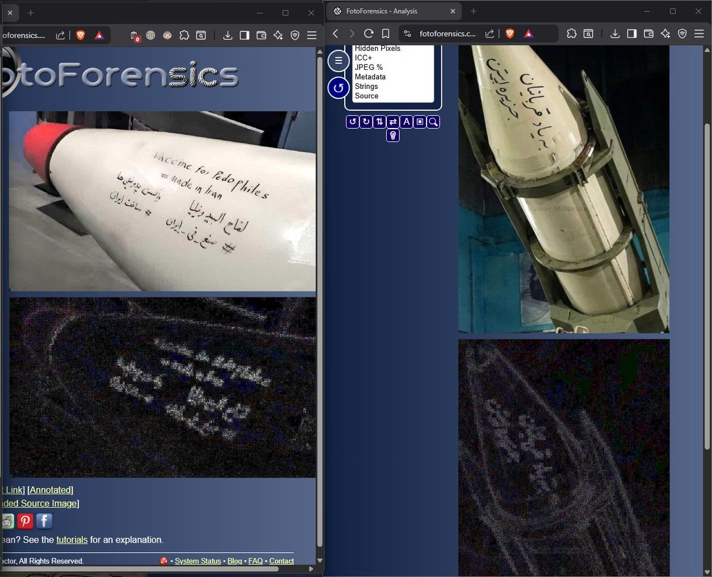
Task: Open Leo AI sparkle icon in left window
Action: tap(278, 36)
